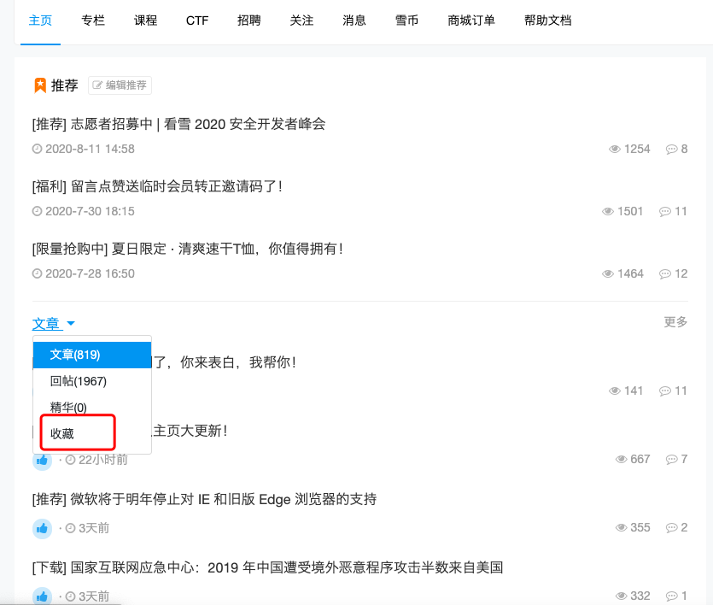Click the eye icon beside 355 views
The width and height of the screenshot is (713, 605).
click(x=621, y=528)
